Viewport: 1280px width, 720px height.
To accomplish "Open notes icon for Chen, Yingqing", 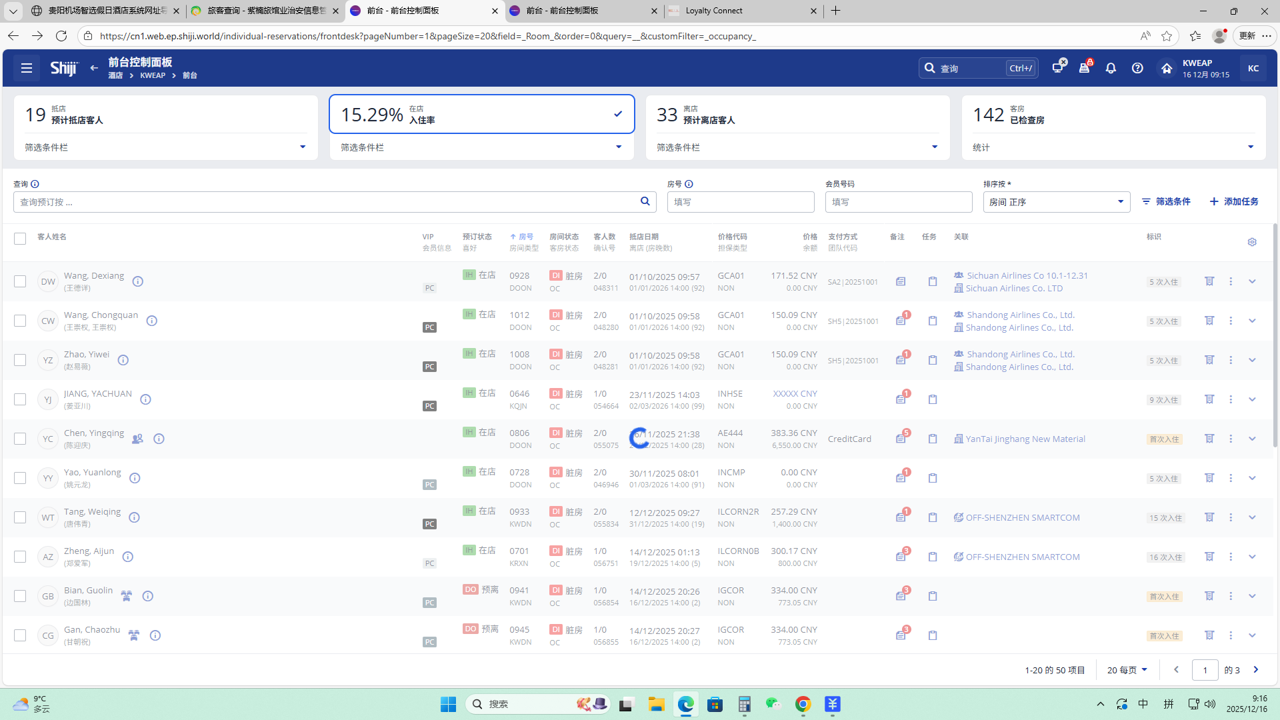I will click(901, 439).
